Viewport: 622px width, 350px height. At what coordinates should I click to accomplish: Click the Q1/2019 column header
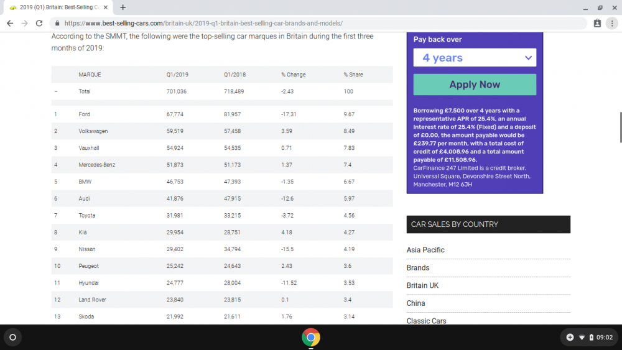(177, 75)
